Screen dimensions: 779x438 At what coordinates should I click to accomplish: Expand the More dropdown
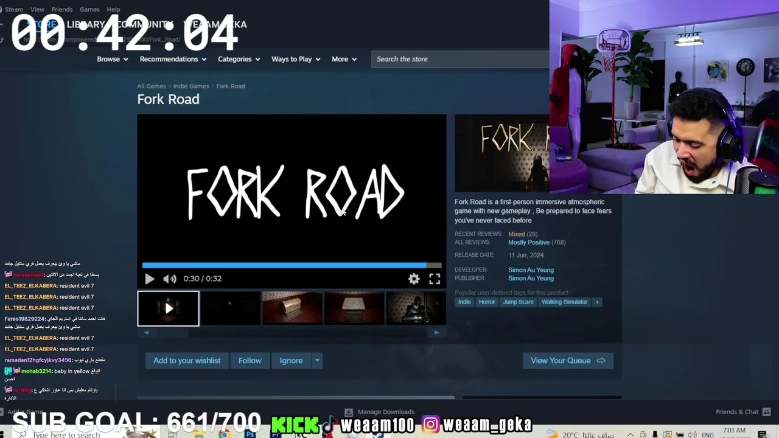pos(344,59)
